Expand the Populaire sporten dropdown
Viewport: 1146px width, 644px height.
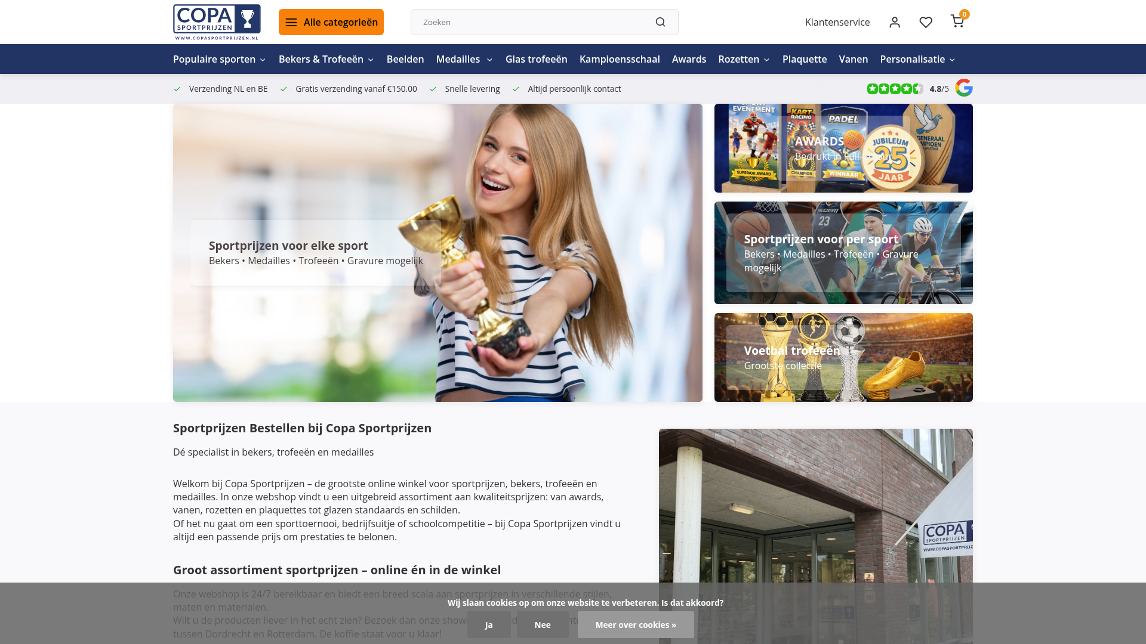coord(219,59)
